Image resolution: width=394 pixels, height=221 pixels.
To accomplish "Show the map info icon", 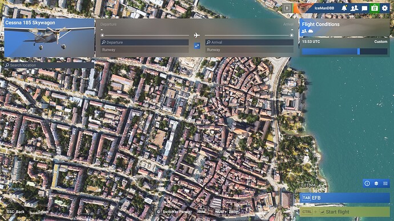I will coord(367,183).
